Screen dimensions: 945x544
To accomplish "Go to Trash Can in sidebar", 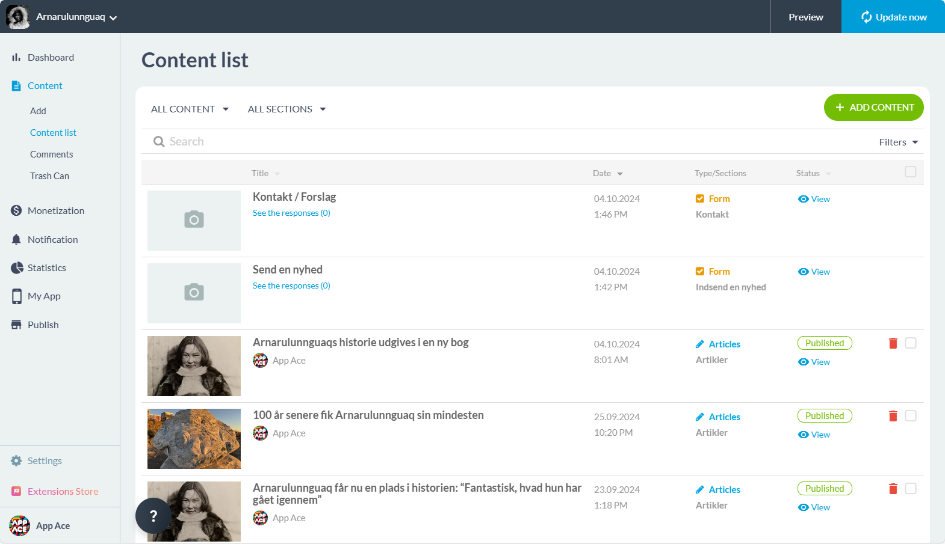I will [49, 176].
